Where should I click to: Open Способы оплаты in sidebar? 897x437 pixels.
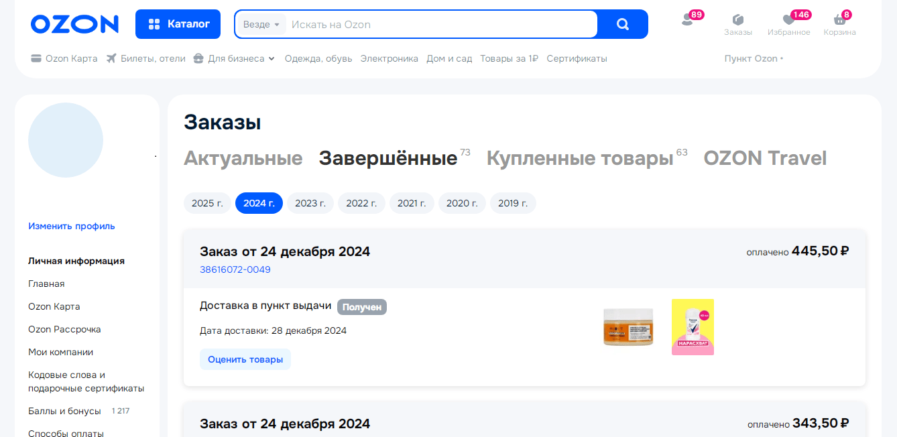pos(66,434)
